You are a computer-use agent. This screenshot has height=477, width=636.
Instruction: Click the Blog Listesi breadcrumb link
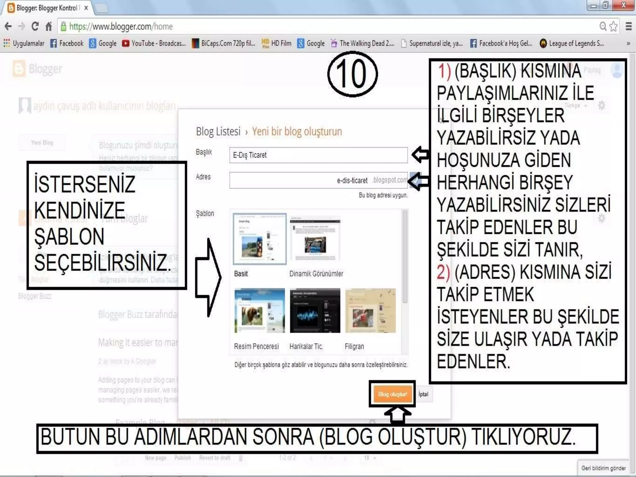tap(218, 131)
